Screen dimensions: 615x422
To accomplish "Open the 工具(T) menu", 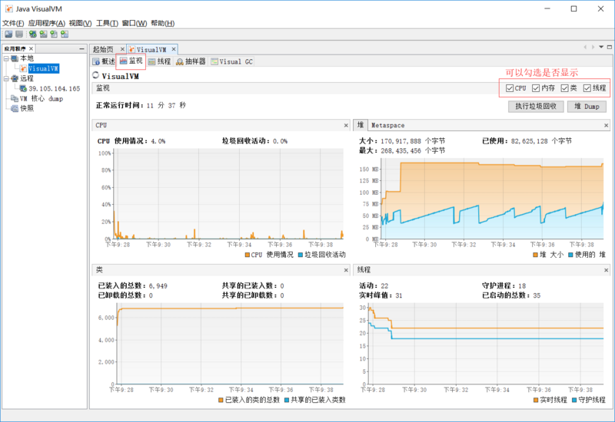I will click(x=107, y=23).
